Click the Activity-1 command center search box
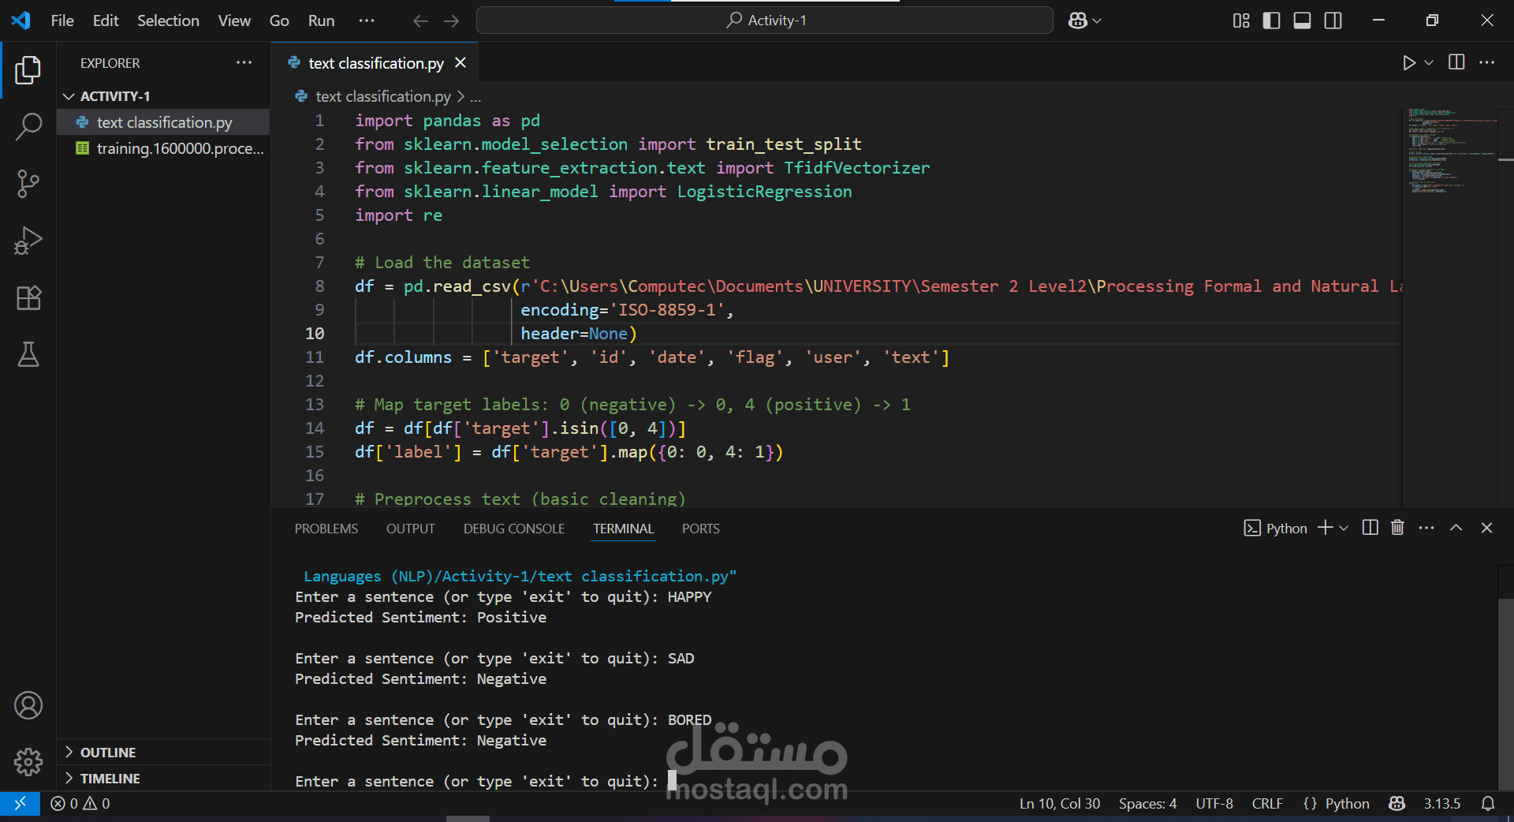This screenshot has width=1514, height=822. [x=765, y=21]
